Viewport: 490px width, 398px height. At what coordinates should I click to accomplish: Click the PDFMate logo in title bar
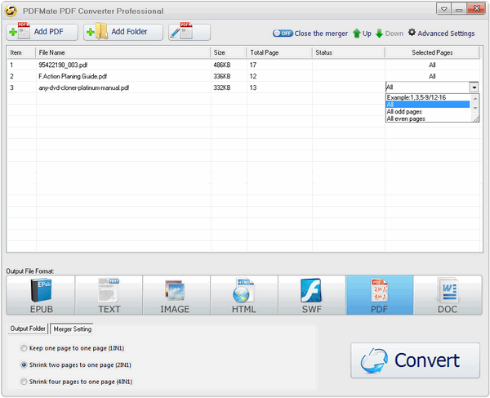11,11
